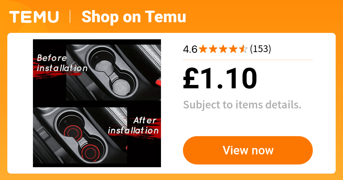
Task: Open the Shop on Temu link
Action: click(x=134, y=17)
